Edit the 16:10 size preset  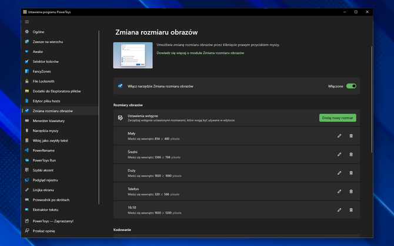[x=339, y=210]
